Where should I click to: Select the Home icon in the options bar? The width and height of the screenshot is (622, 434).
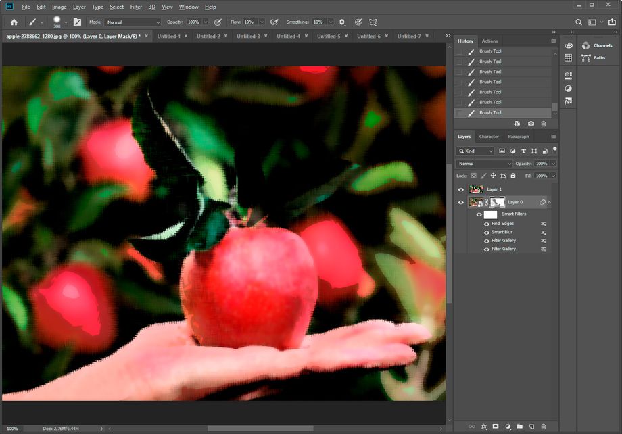pos(14,22)
